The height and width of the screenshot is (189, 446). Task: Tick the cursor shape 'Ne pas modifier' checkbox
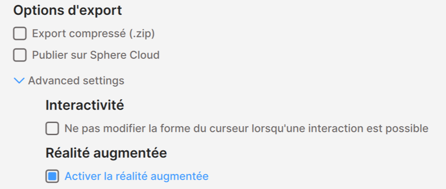tap(52, 129)
